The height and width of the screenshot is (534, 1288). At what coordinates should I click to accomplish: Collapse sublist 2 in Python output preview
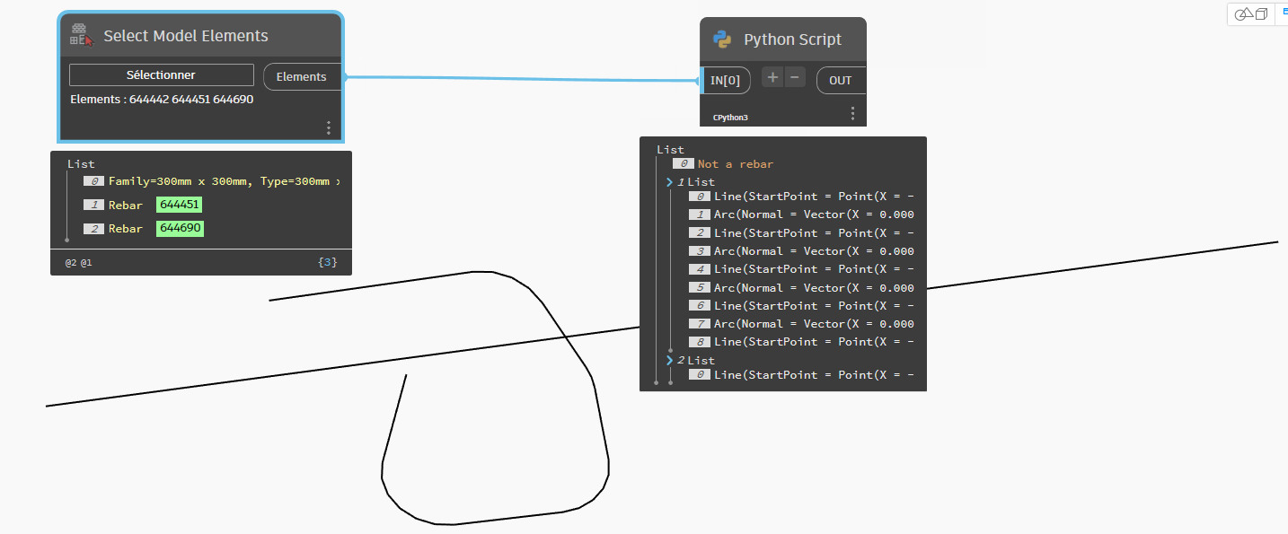[x=669, y=360]
